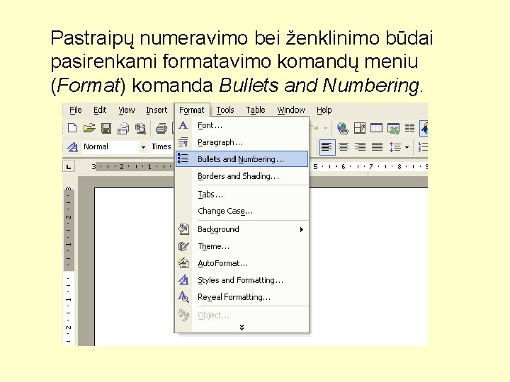Toggle Center paragraph alignment
Image resolution: width=510 pixels, height=382 pixels.
pyautogui.click(x=344, y=147)
